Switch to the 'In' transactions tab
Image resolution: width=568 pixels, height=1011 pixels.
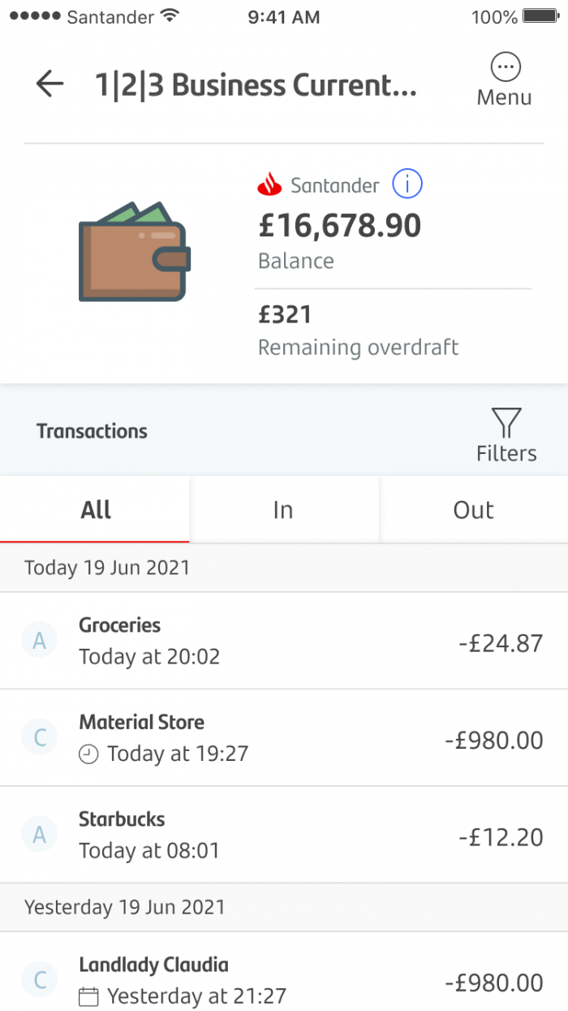[x=283, y=510]
